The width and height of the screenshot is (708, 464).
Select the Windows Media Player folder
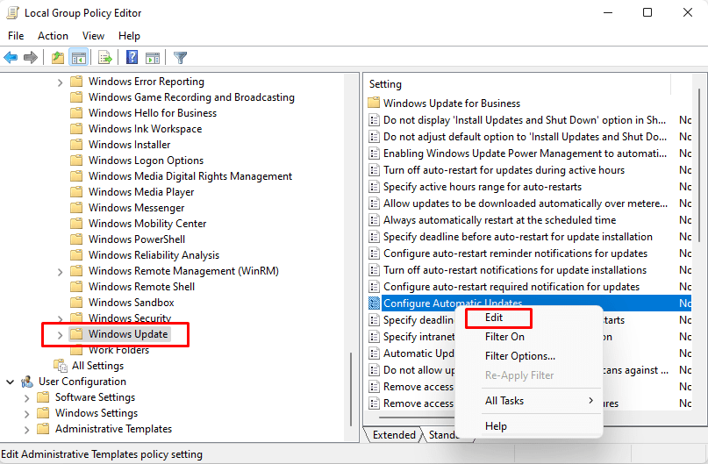(x=141, y=192)
